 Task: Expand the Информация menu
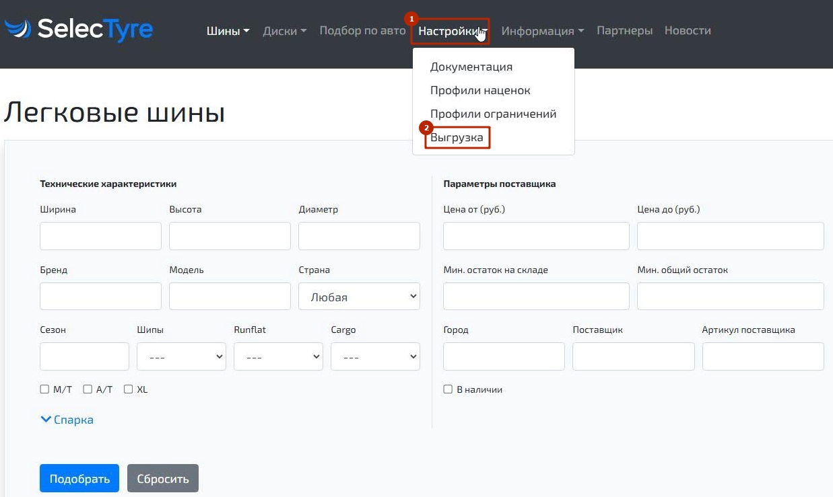point(542,31)
